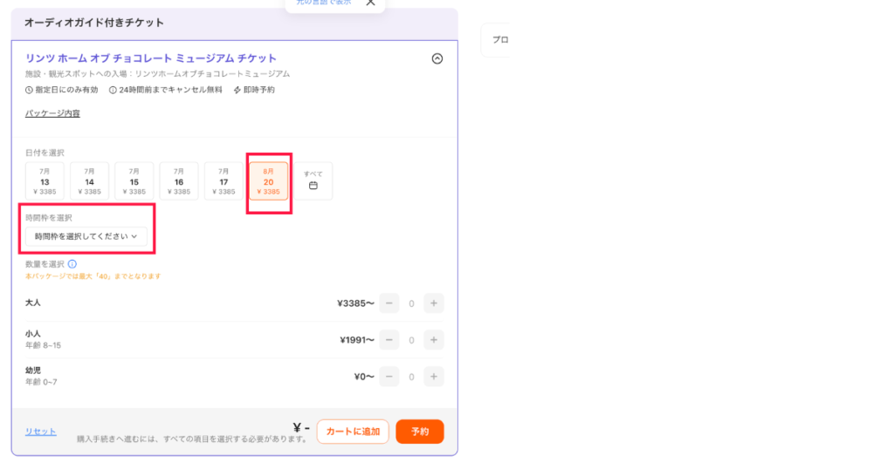The width and height of the screenshot is (894, 469).
Task: Click the 元の言語で表示 link
Action: [324, 3]
